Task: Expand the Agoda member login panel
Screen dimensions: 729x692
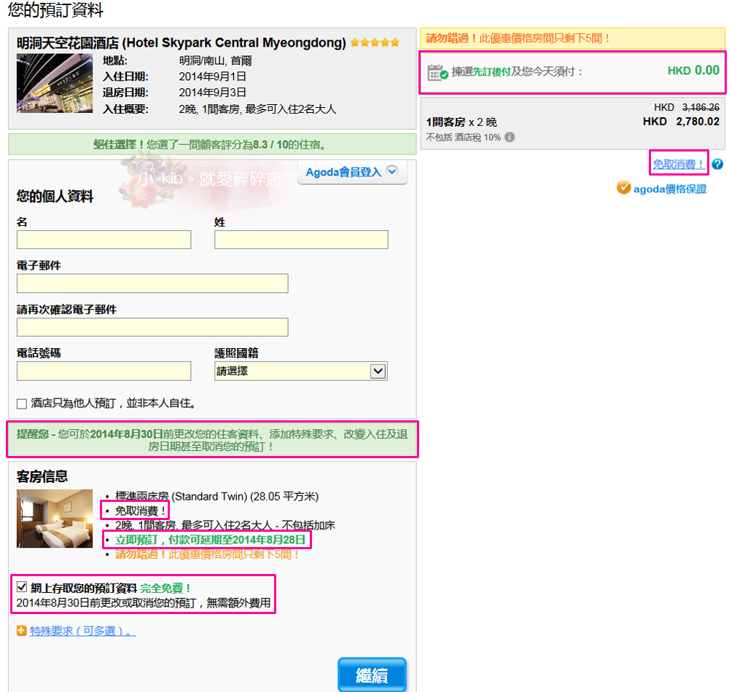Action: [352, 172]
